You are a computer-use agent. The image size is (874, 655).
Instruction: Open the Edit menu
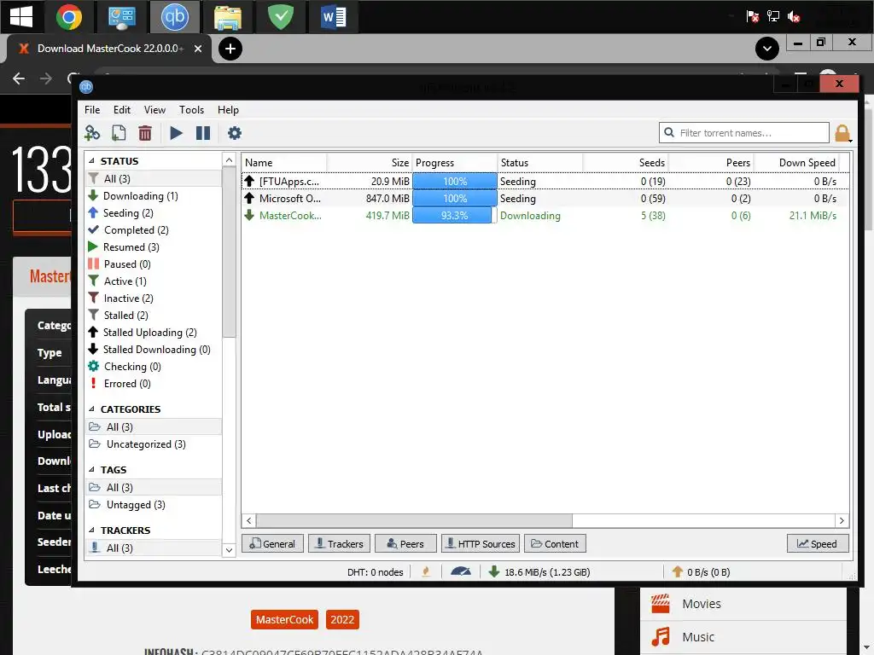click(x=121, y=110)
